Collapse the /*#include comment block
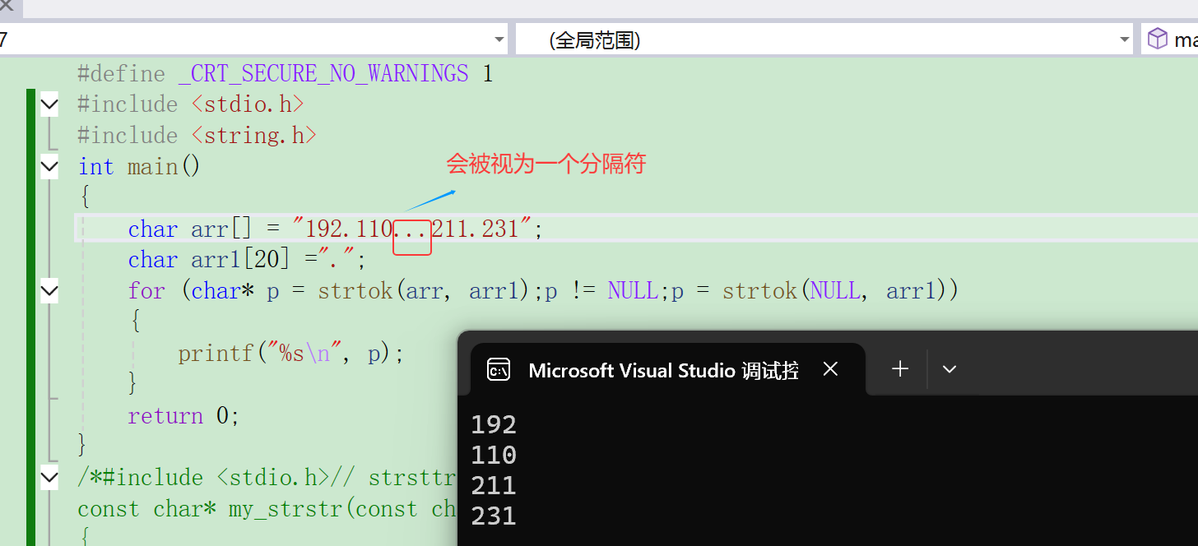The width and height of the screenshot is (1198, 546). tap(49, 478)
